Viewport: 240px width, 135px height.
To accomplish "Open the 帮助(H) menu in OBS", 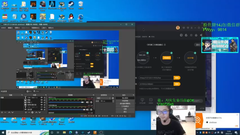I will 51,28.
